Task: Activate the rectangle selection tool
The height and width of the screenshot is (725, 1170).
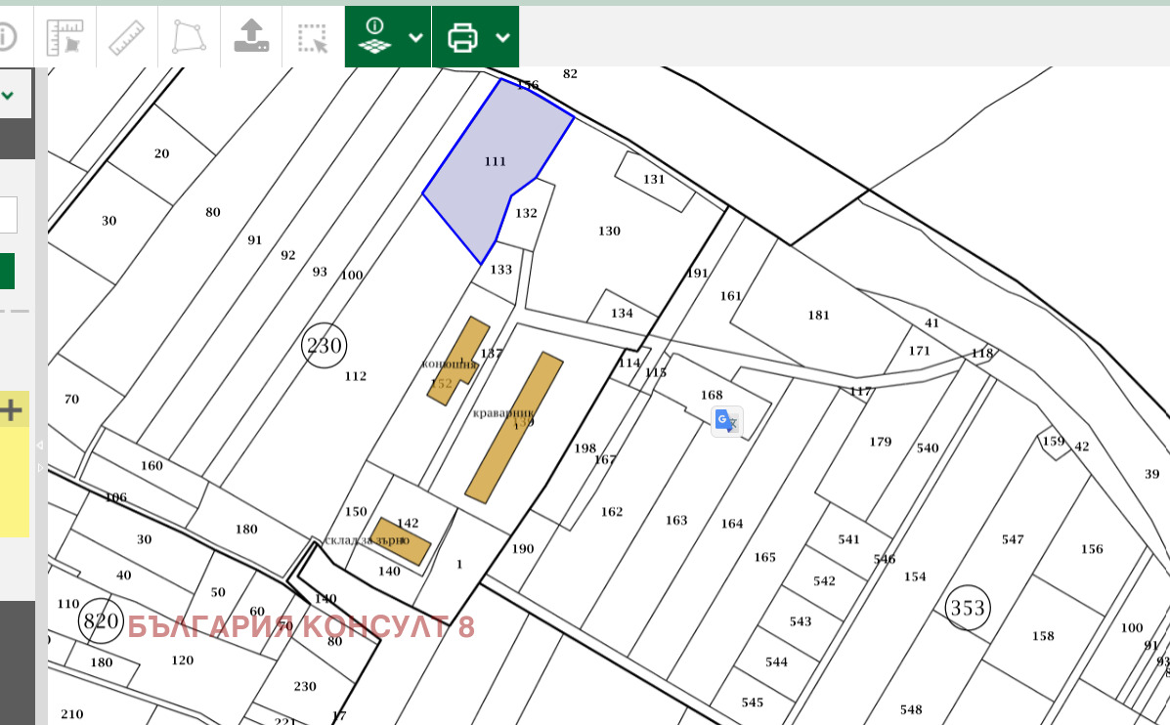Action: pos(313,37)
